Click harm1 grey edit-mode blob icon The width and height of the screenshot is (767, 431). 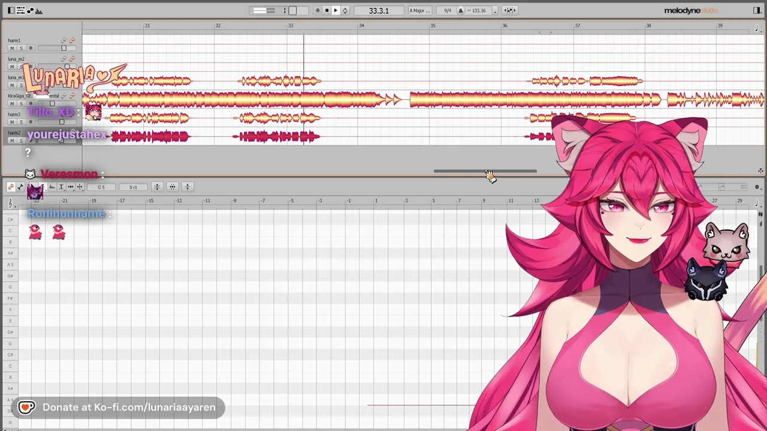coord(64,40)
